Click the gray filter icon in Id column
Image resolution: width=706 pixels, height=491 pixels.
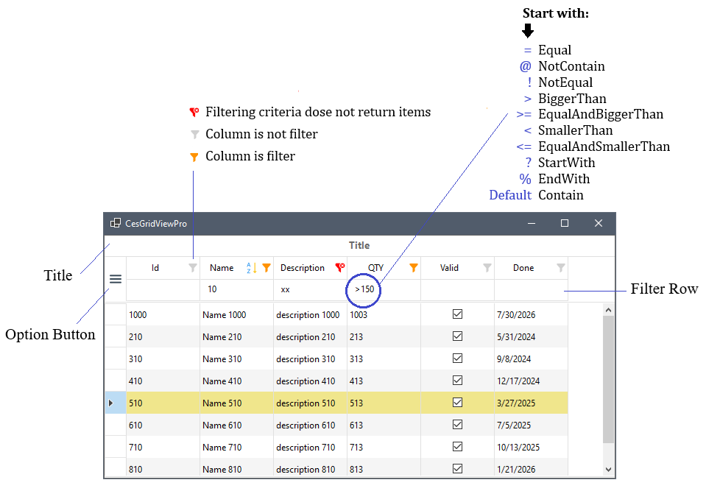click(x=193, y=268)
